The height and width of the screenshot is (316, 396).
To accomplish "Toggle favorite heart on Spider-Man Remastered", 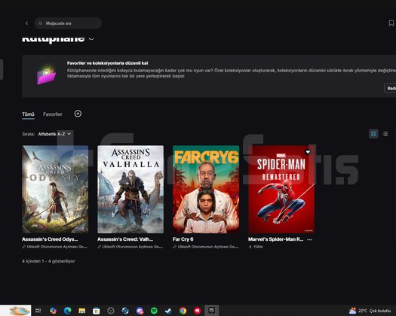I will (x=308, y=152).
